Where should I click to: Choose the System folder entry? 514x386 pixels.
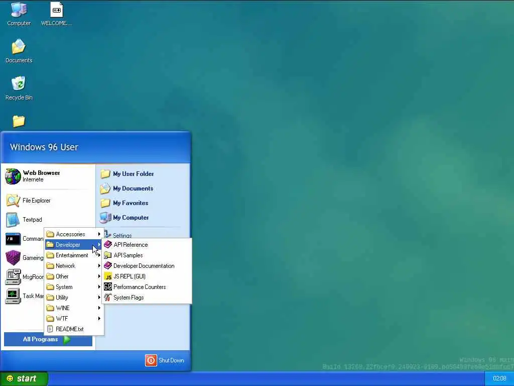click(74, 287)
